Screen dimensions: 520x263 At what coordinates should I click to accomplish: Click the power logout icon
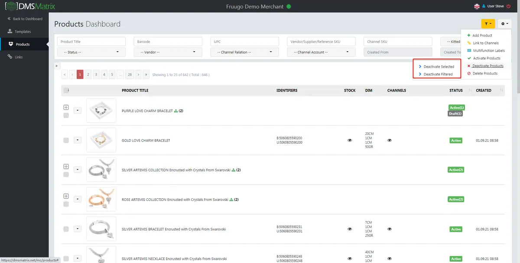pos(508,6)
